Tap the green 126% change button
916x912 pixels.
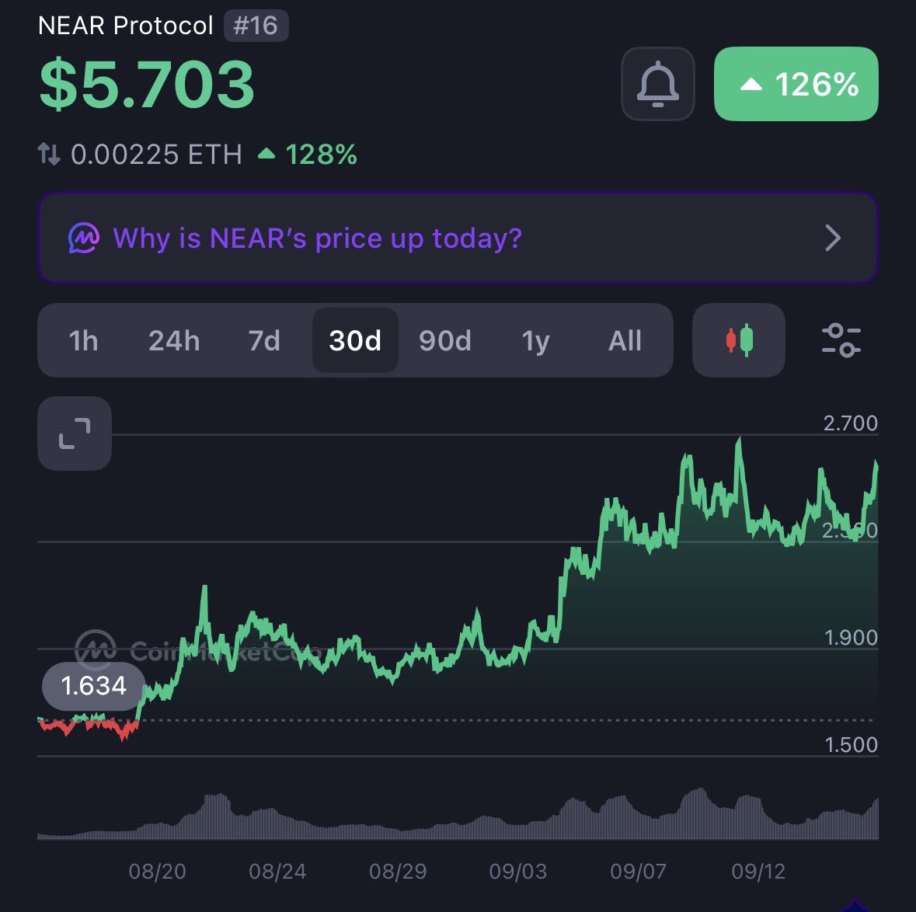(796, 84)
